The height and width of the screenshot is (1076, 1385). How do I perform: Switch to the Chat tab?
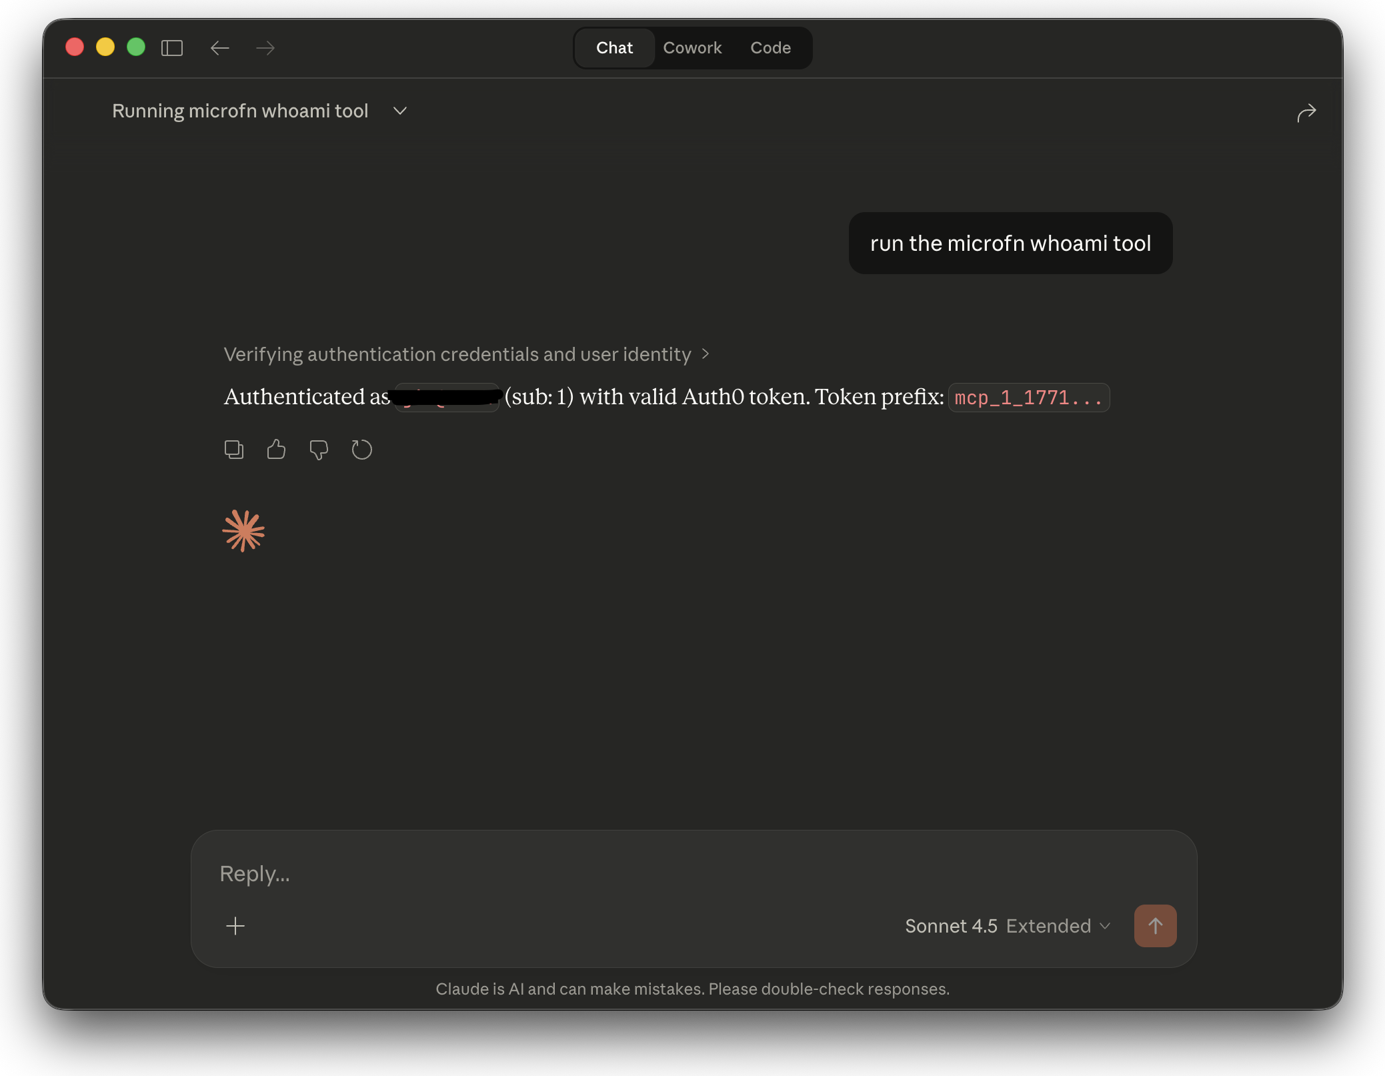coord(614,48)
